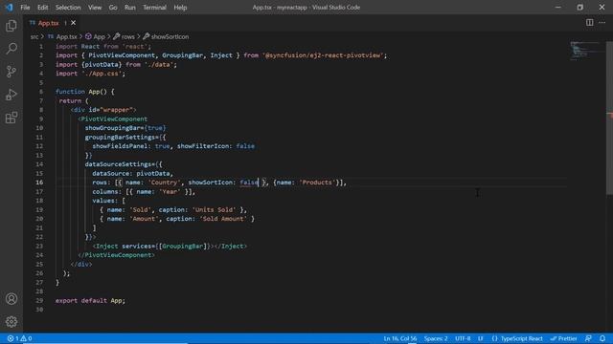Click 'groupingBarSettings' attribute text
Screen dimensions: 613x344
(120, 138)
